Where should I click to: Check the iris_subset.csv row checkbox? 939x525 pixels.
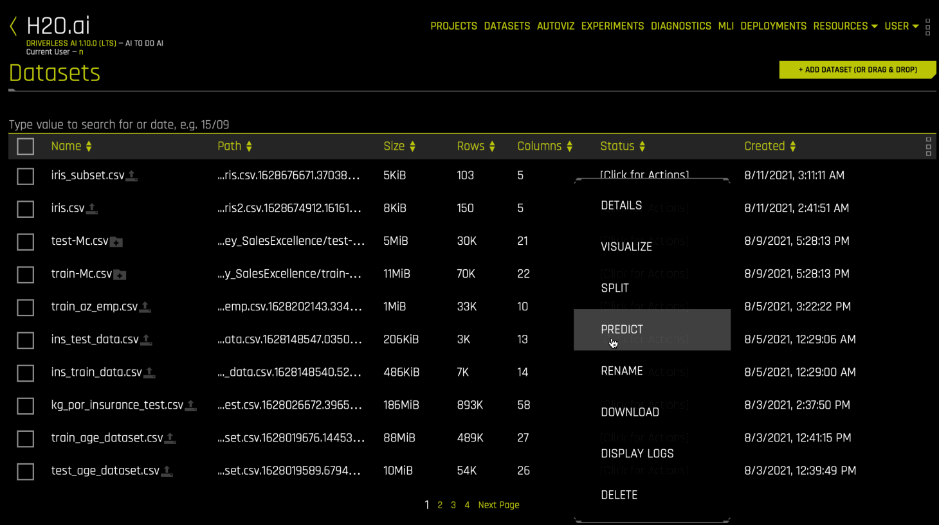pos(25,176)
